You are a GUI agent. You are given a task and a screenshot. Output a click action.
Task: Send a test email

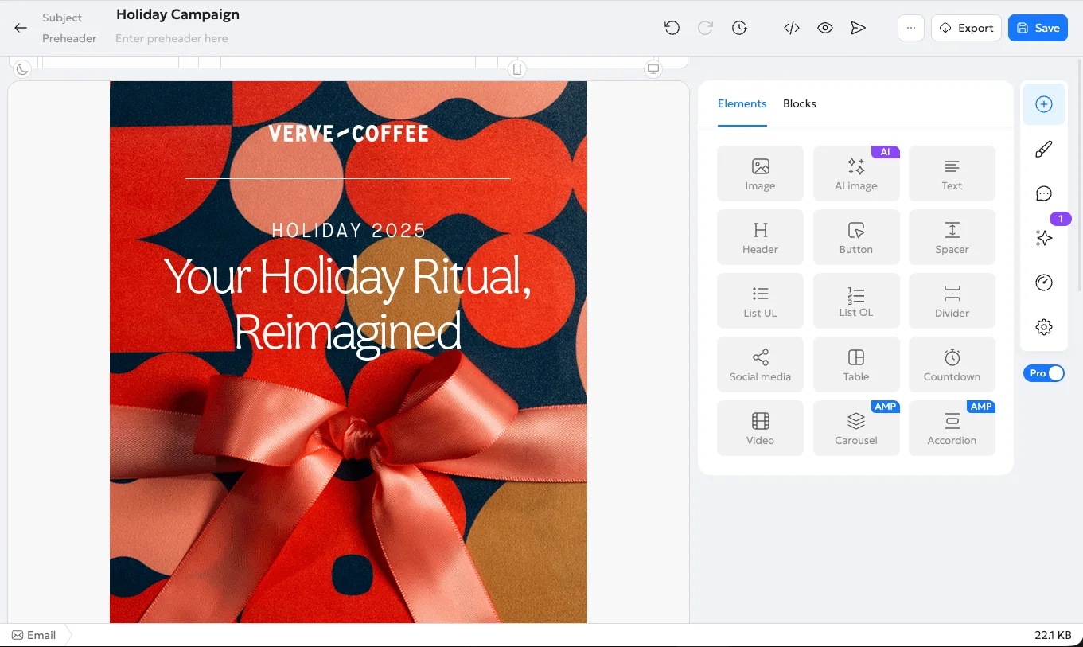click(x=858, y=28)
